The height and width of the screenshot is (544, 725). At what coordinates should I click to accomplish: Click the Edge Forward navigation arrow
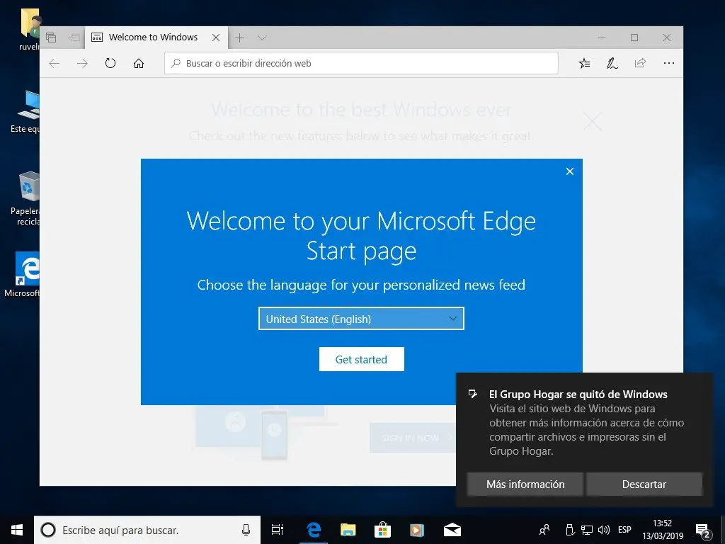(x=82, y=63)
